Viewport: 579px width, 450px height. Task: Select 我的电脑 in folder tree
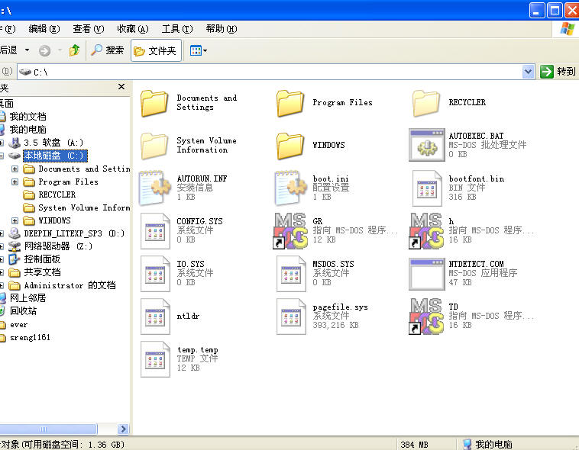[27, 130]
